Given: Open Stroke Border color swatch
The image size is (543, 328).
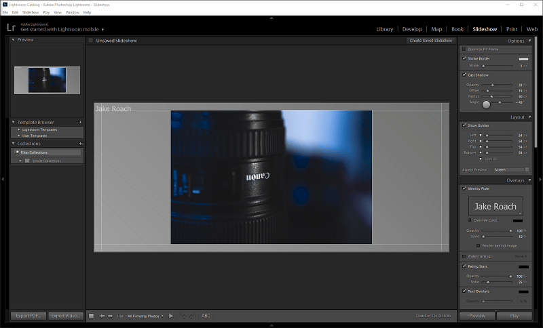Looking at the screenshot, I should [523, 59].
